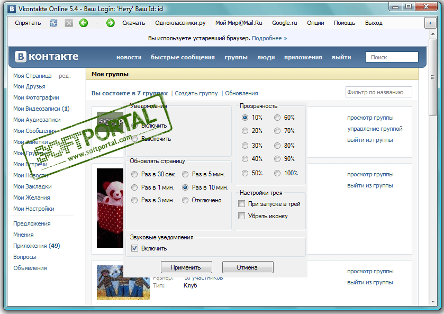The height and width of the screenshot is (314, 444).
Task: Select 50% transparency option
Action: 245,173
